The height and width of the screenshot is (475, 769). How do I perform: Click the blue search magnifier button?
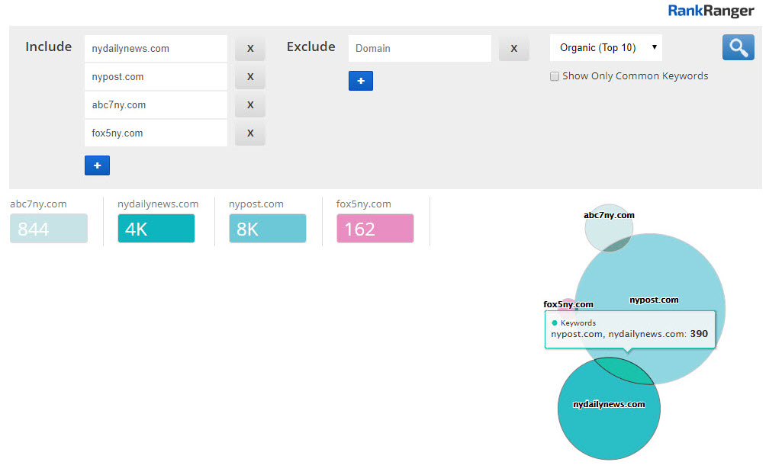click(738, 47)
